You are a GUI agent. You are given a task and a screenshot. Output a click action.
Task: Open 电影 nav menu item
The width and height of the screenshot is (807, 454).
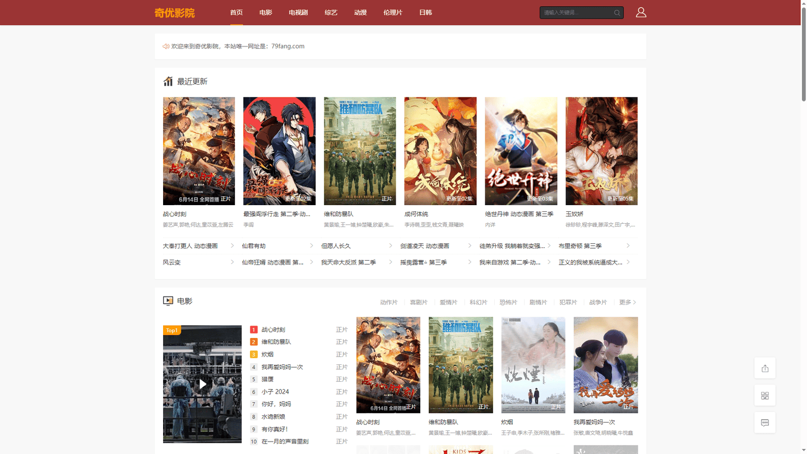[x=266, y=12]
